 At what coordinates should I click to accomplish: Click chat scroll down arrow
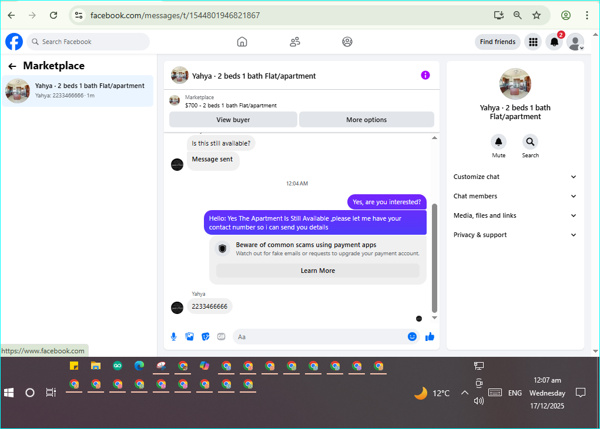(x=434, y=317)
